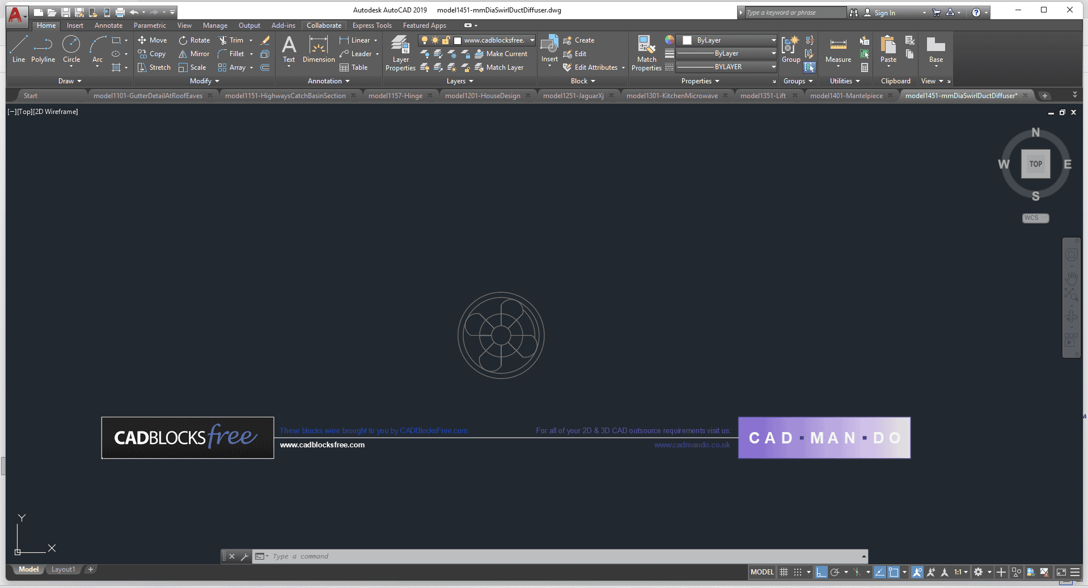Click the object color wheel icon

coord(670,40)
